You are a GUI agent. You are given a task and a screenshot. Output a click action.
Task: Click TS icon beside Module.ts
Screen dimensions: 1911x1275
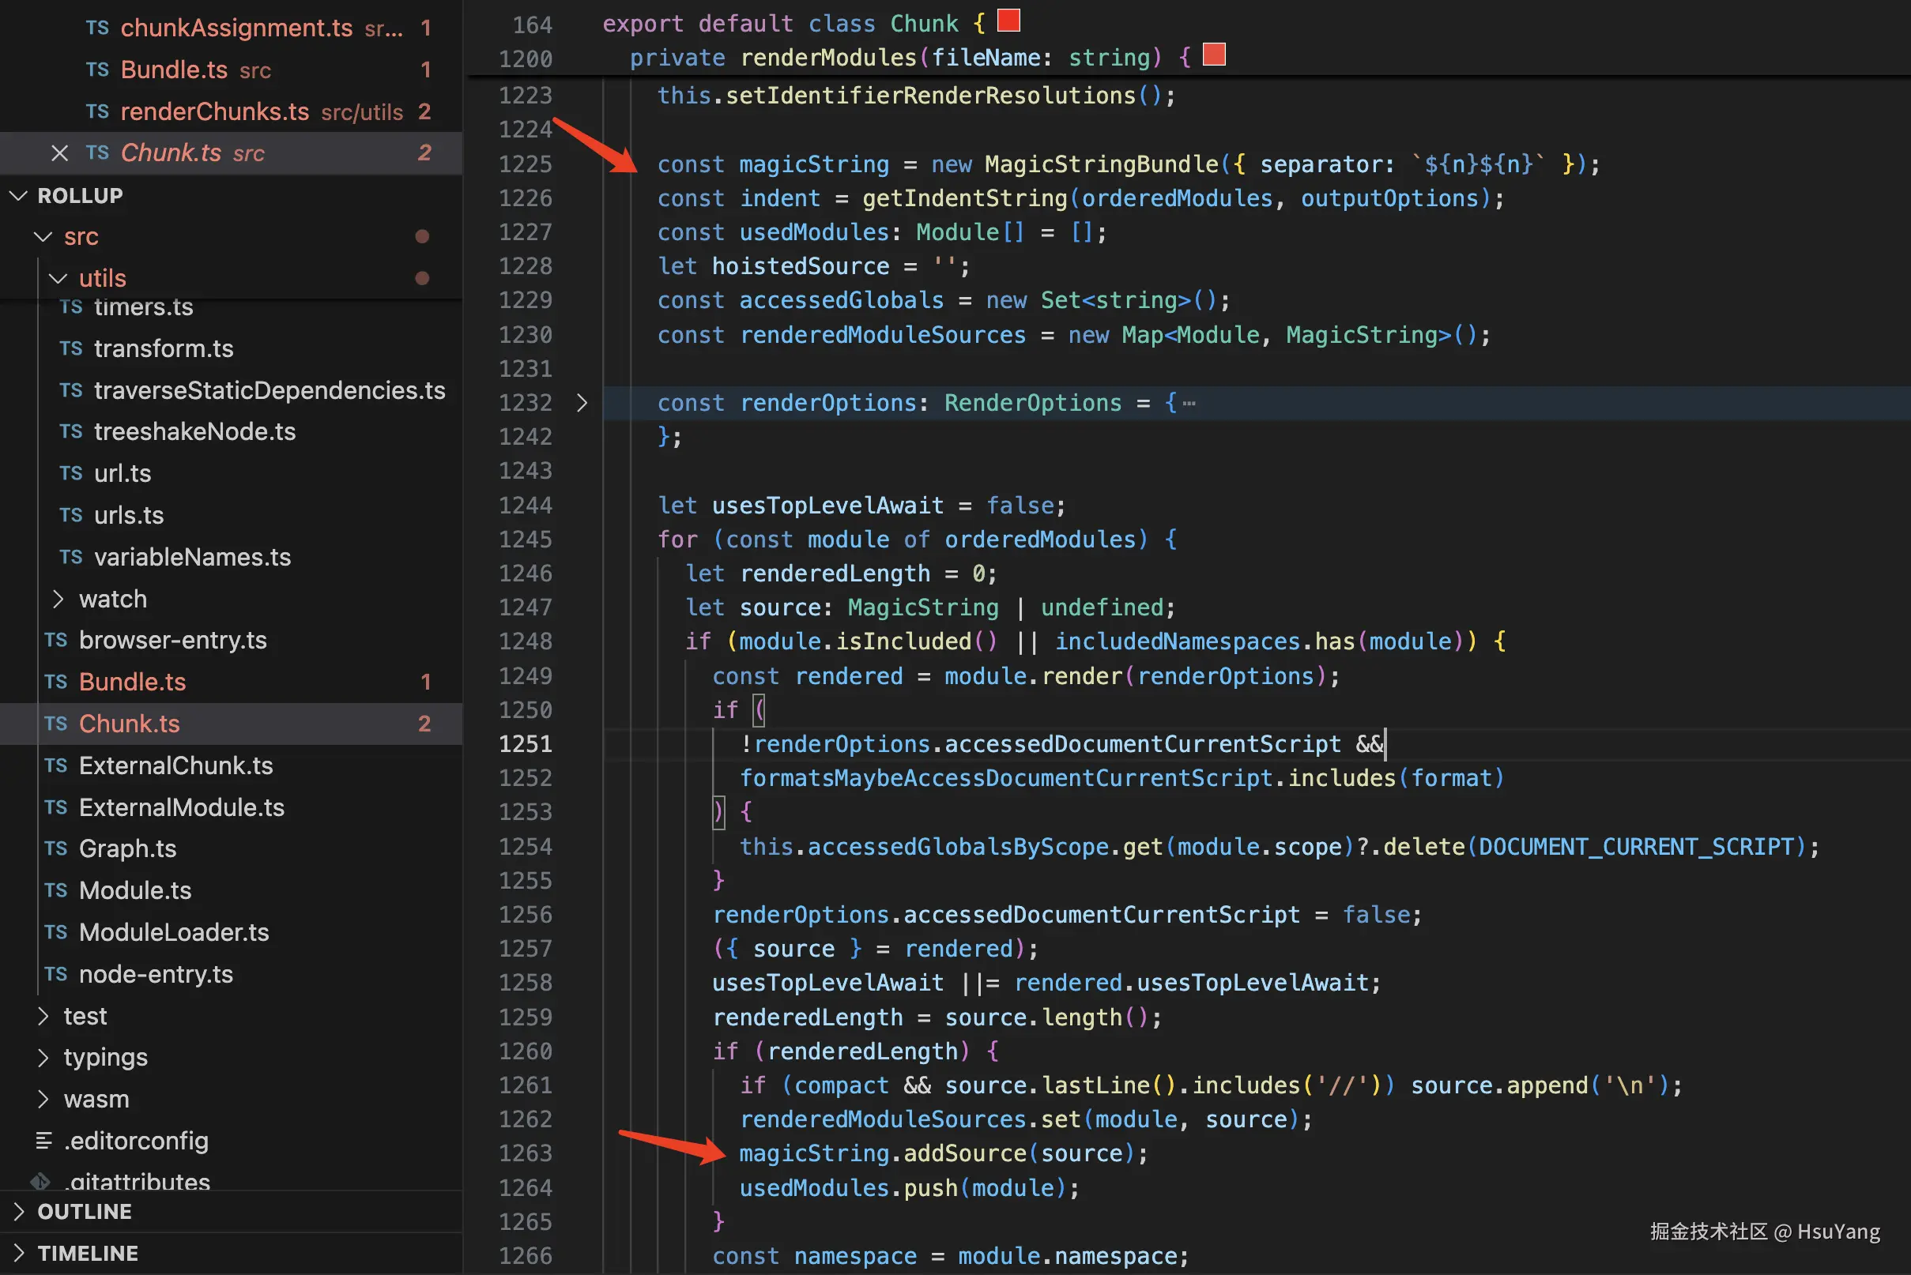56,890
